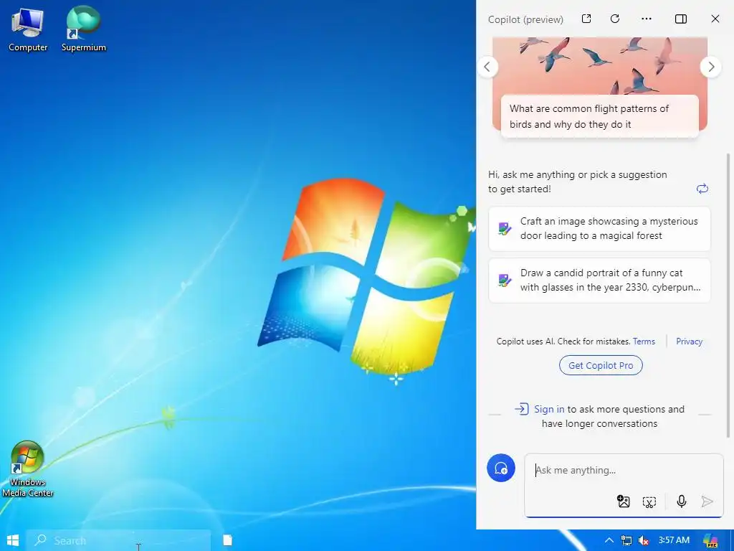734x551 pixels.
Task: Take a screenshot with the capture icon
Action: 649,502
